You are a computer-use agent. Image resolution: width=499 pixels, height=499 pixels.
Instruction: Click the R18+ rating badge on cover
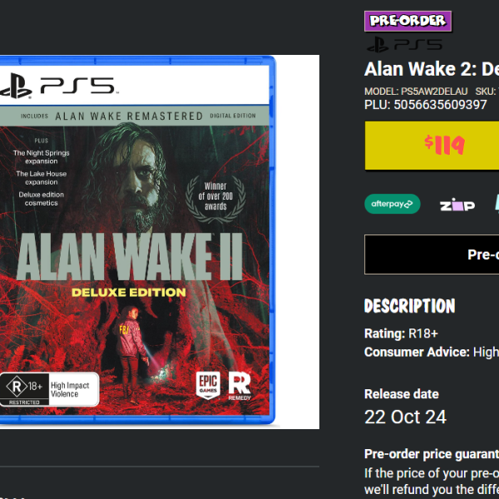[49, 389]
